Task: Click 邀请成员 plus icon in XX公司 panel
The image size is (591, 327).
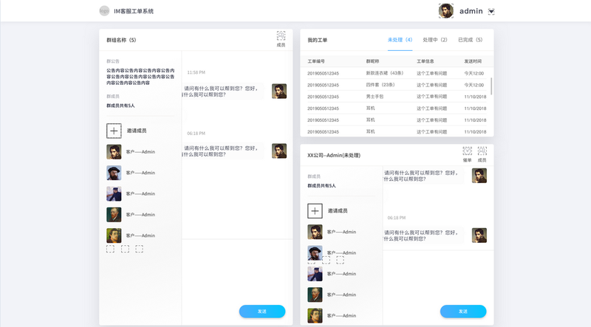Action: coord(315,211)
